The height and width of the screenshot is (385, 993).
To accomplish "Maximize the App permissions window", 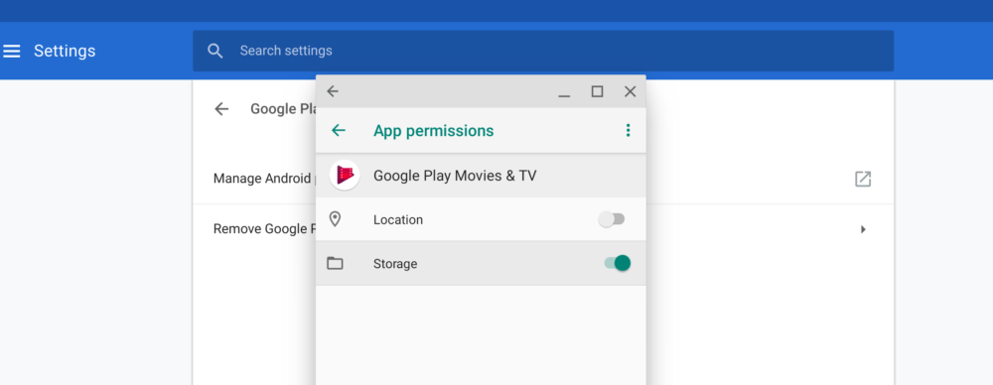I will (597, 92).
